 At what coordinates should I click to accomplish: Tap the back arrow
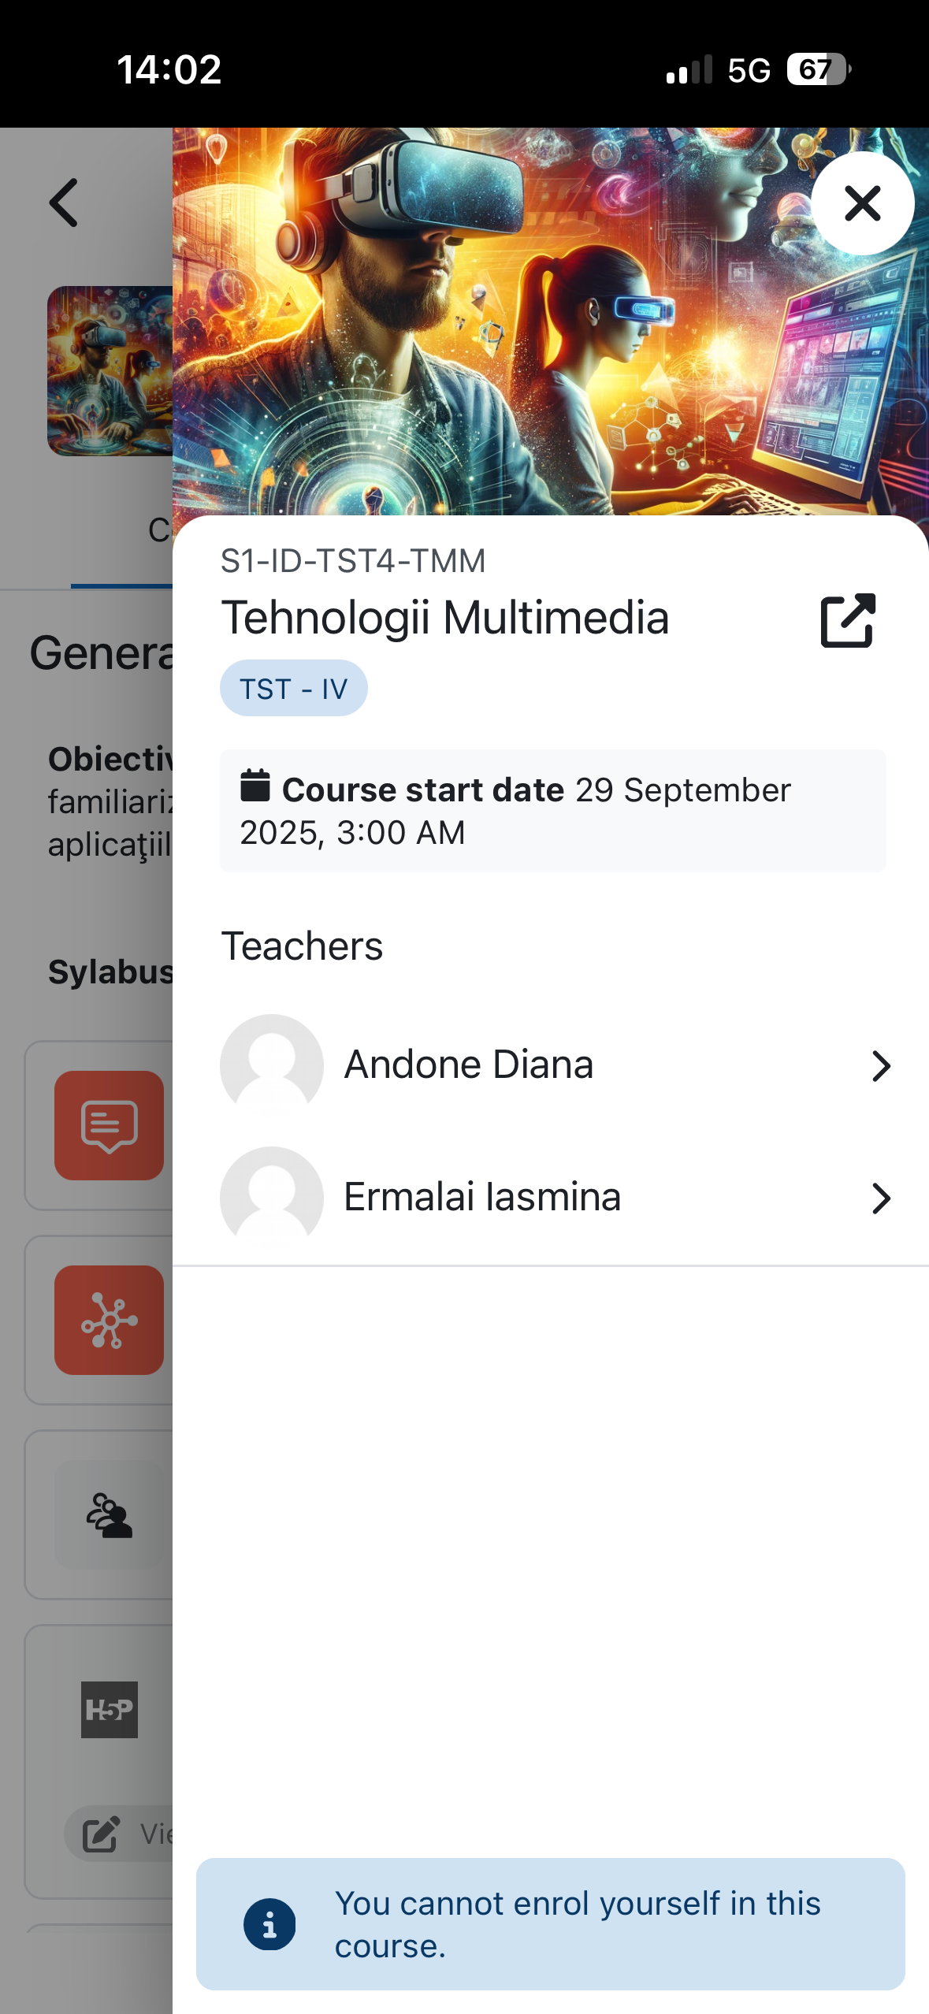64,203
